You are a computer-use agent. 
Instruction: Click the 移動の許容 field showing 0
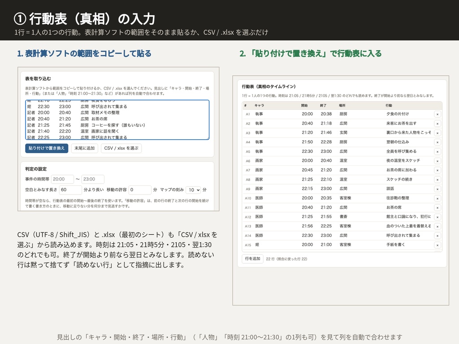[140, 190]
